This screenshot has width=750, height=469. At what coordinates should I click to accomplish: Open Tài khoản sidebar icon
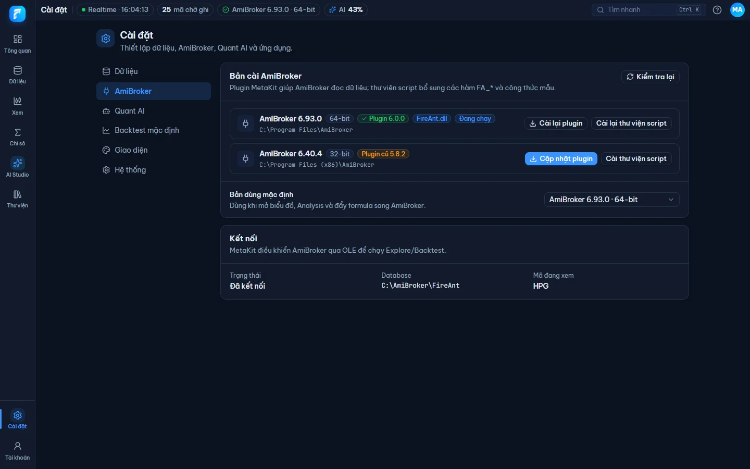point(17,451)
